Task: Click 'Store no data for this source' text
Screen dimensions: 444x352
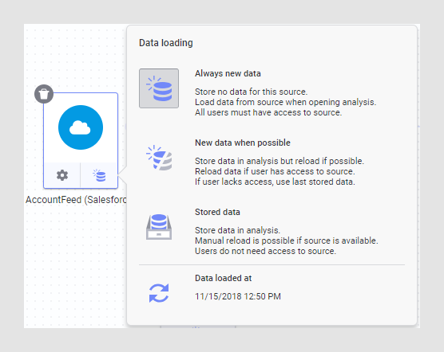Action: tap(251, 92)
